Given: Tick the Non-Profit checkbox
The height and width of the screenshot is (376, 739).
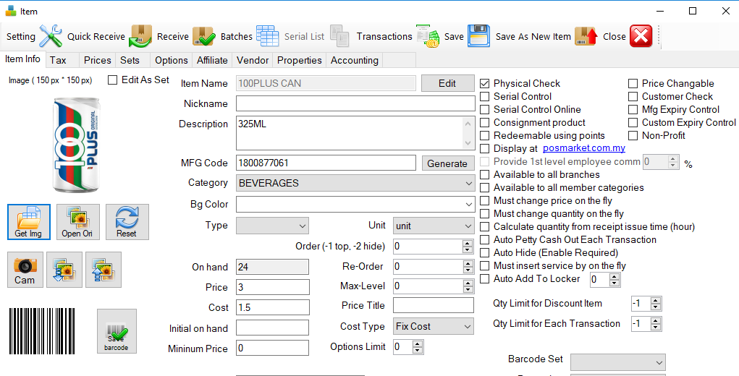Looking at the screenshot, I should [x=633, y=135].
